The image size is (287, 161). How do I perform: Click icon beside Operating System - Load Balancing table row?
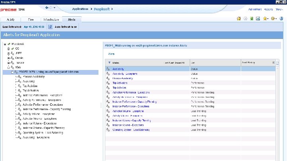tap(108, 130)
